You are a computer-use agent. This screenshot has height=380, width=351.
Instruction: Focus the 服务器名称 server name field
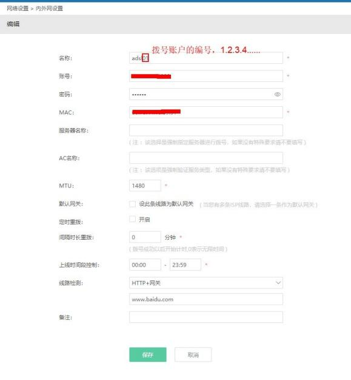206,131
